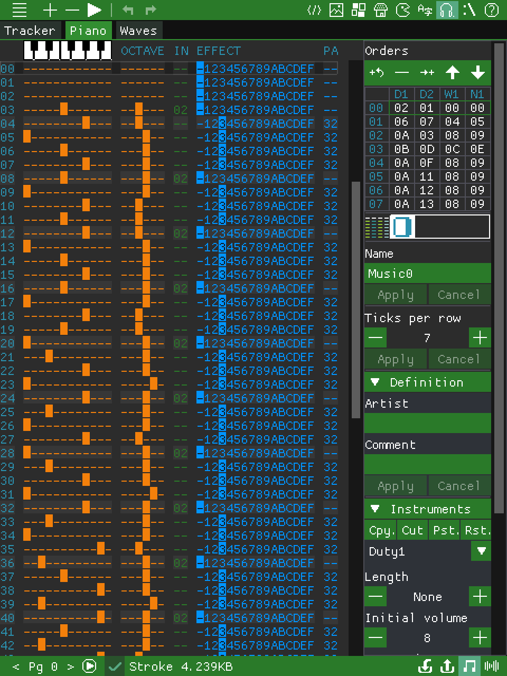The width and height of the screenshot is (507, 676).
Task: Increase ticks per row with plus
Action: click(480, 337)
